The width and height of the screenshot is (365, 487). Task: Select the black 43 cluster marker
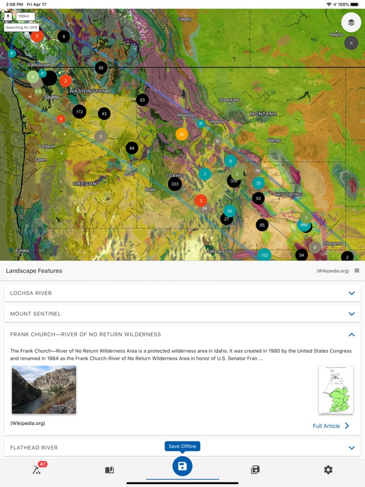tap(104, 114)
